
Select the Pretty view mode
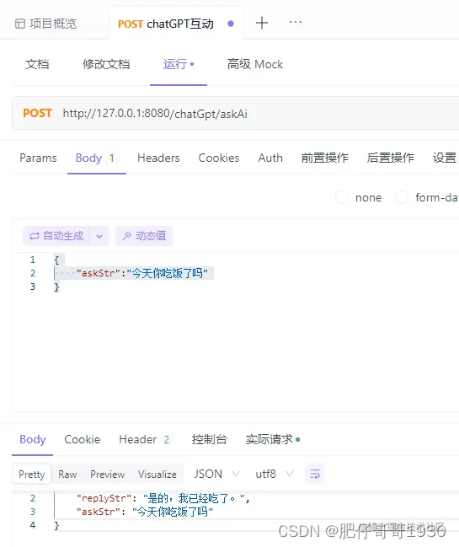[x=32, y=474]
